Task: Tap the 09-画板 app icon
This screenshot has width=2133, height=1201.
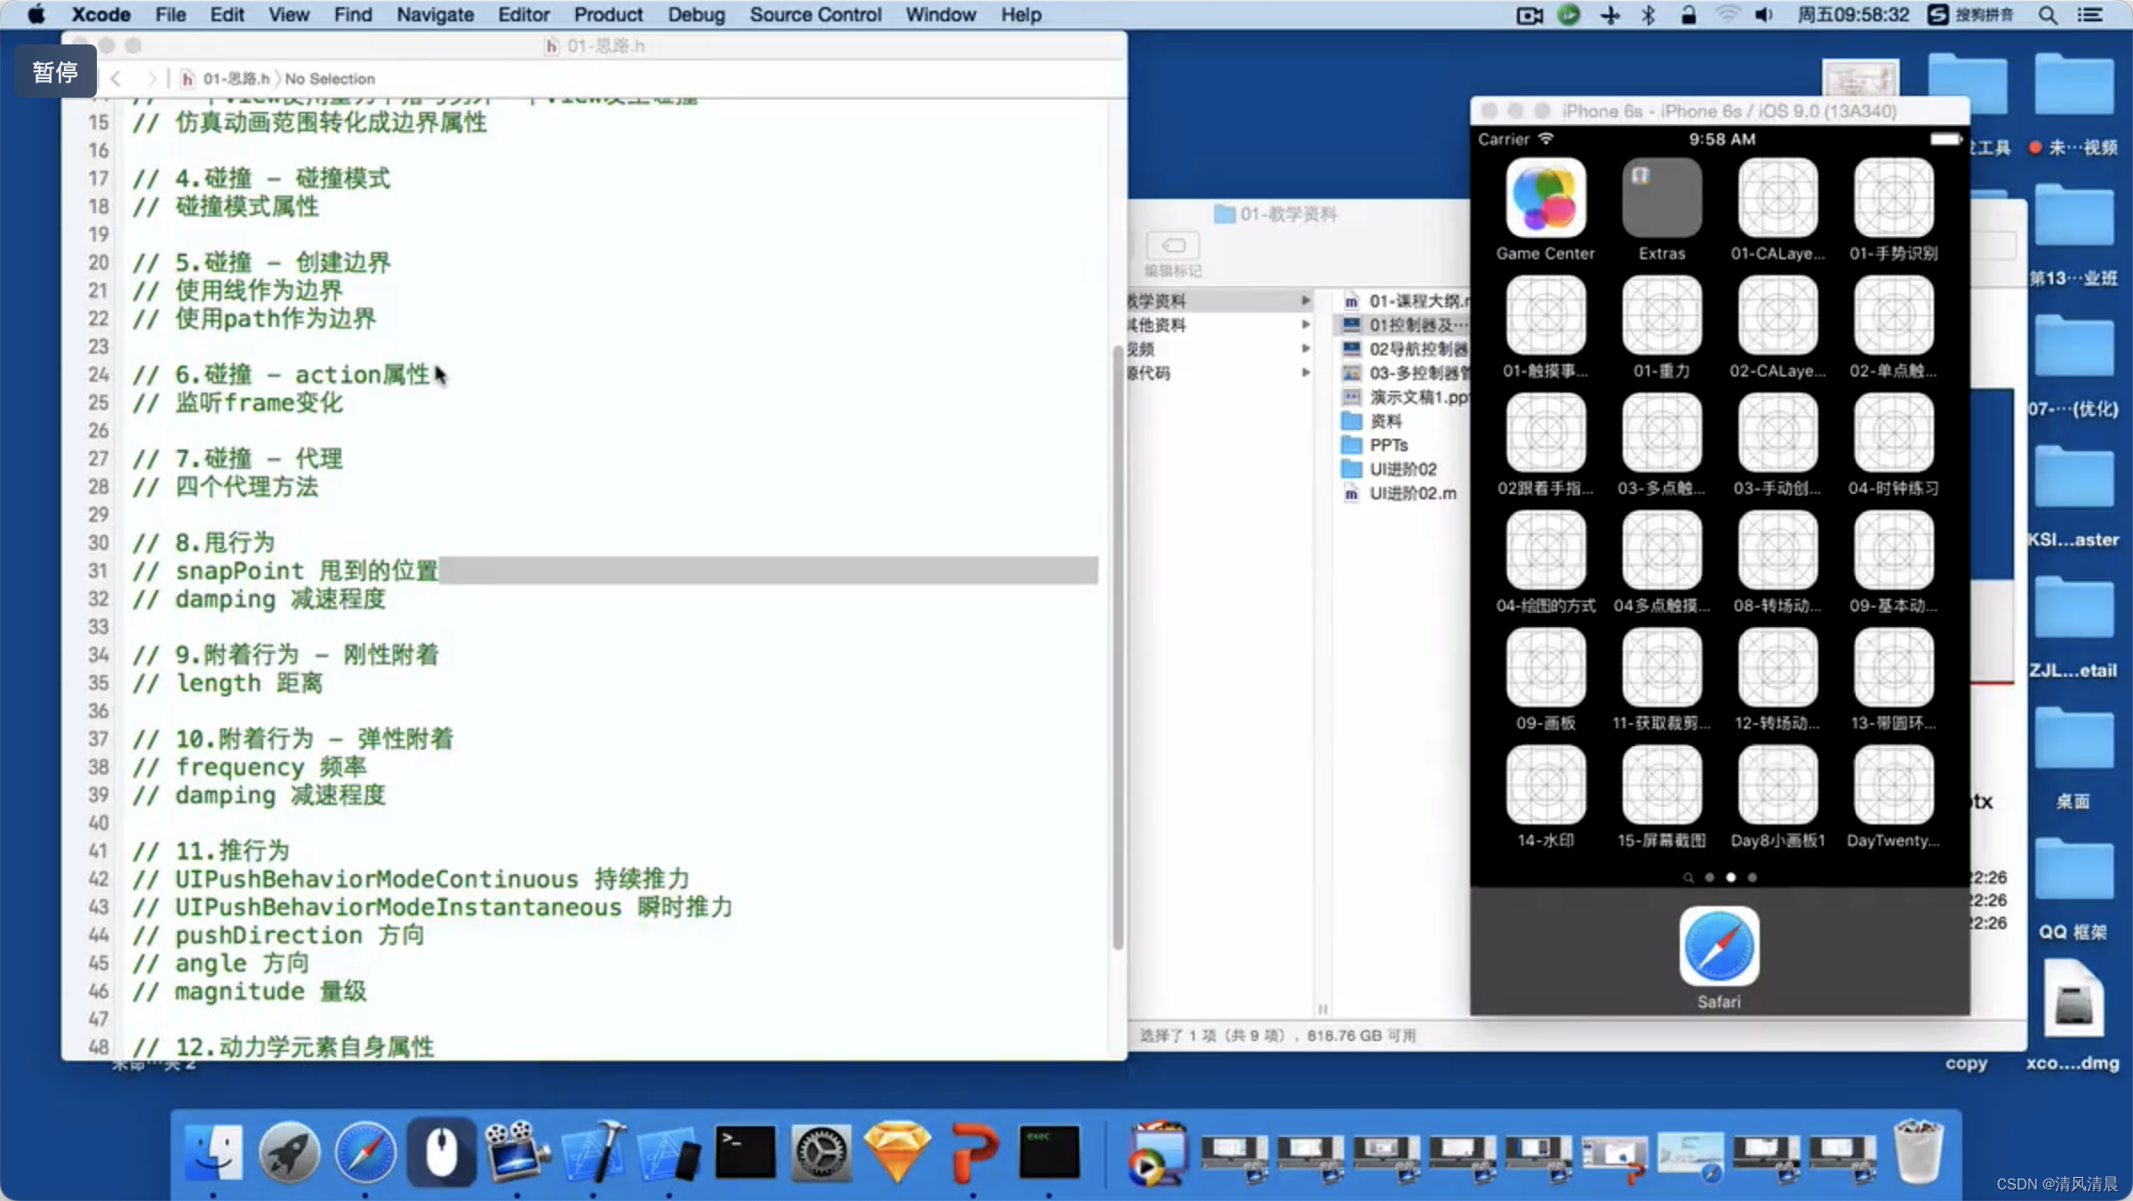Action: tap(1546, 667)
